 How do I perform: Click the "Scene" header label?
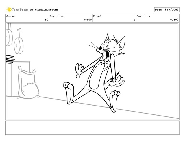[10, 16]
